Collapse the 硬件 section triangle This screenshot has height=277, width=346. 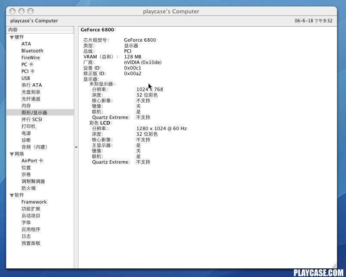click(x=12, y=37)
